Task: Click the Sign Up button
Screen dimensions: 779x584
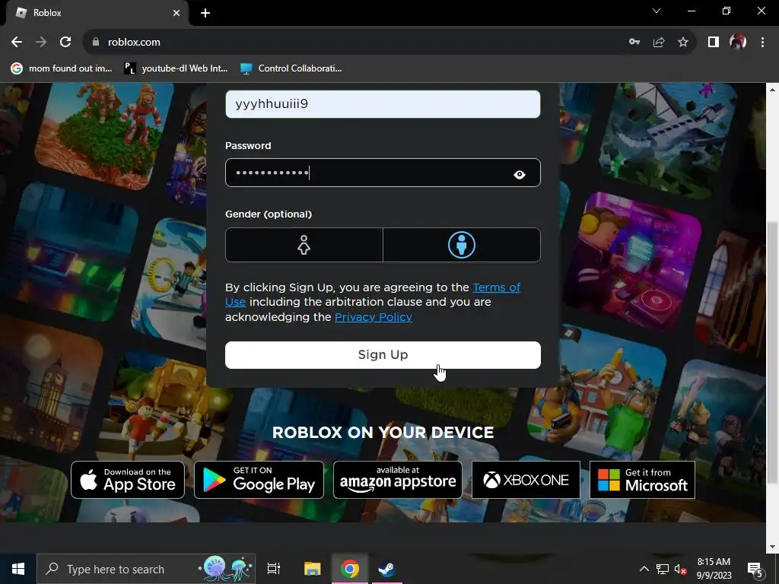Action: [x=383, y=354]
